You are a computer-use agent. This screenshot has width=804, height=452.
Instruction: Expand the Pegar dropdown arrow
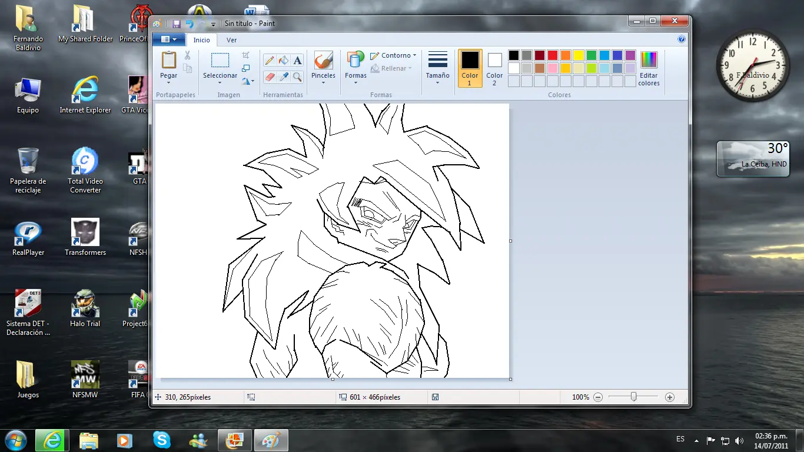(x=169, y=83)
